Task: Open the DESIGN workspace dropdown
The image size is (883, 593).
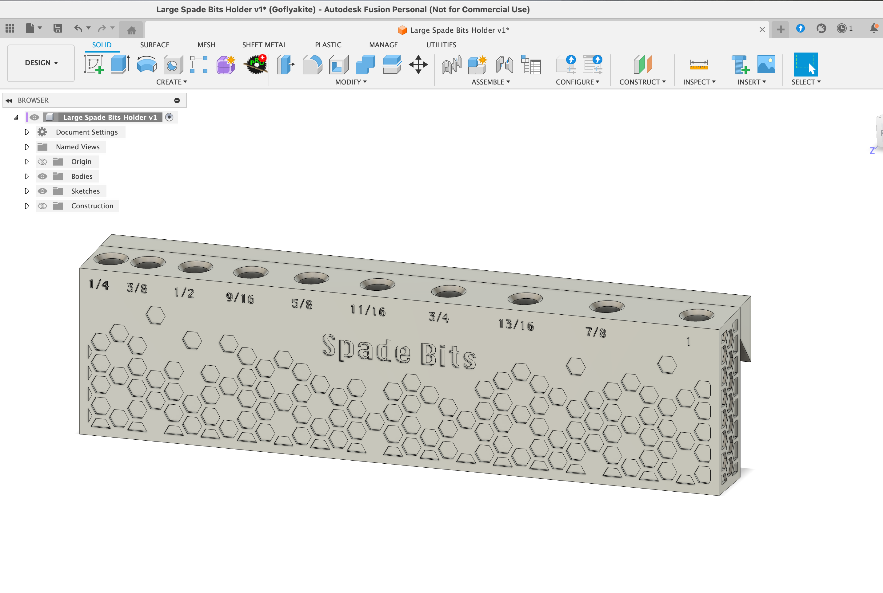Action: click(x=41, y=63)
